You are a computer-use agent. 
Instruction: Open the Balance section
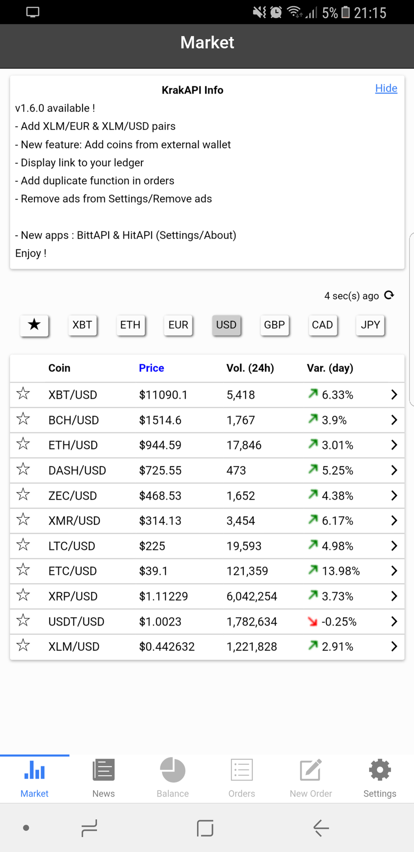(x=172, y=778)
